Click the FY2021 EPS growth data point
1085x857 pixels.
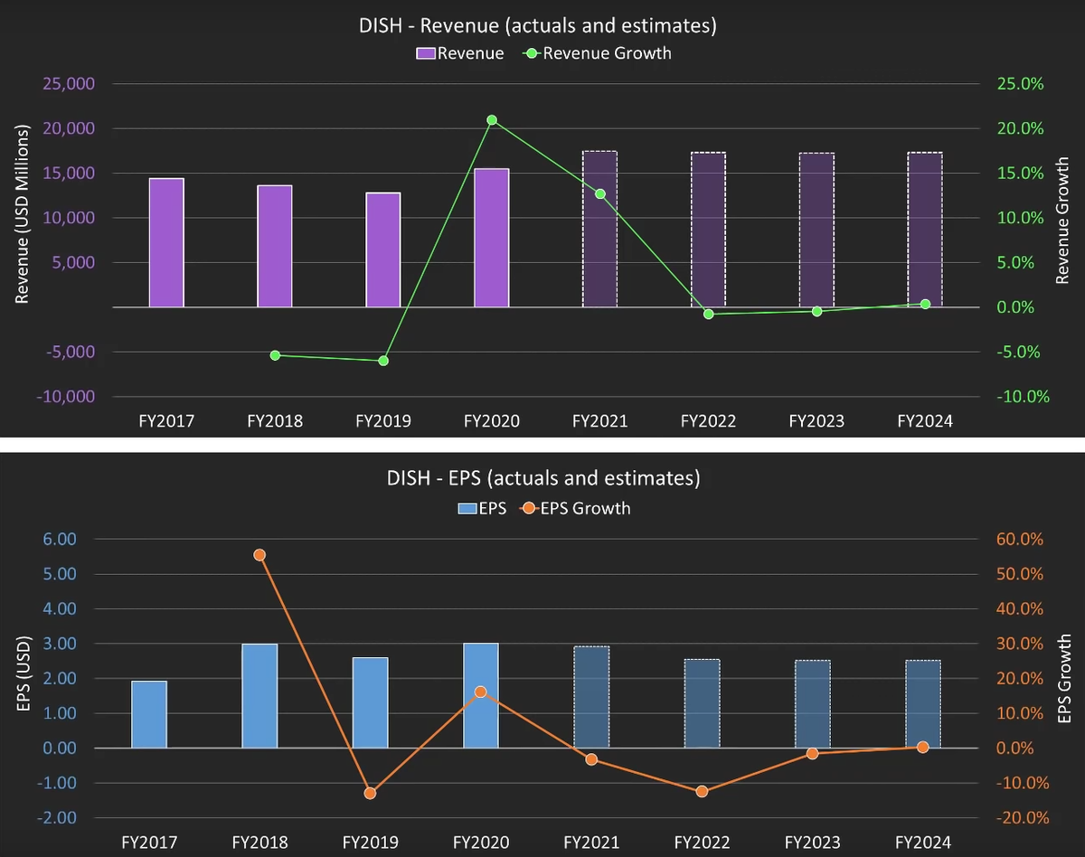point(591,759)
